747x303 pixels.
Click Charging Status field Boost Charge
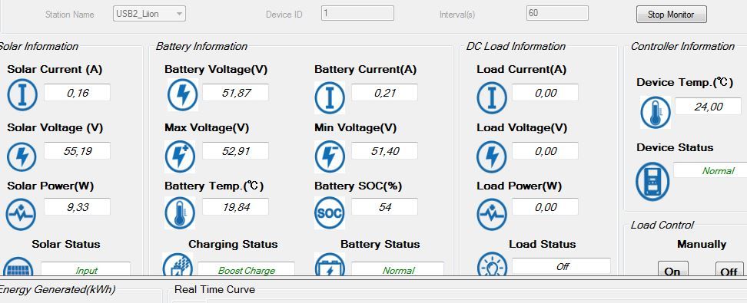click(246, 269)
